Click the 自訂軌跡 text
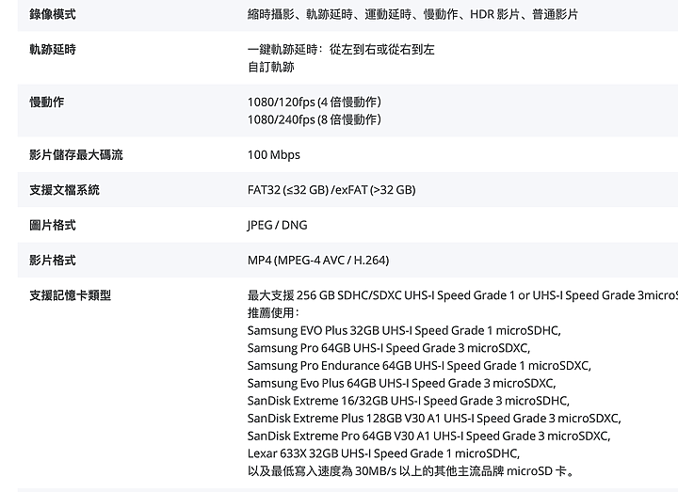 [270, 67]
